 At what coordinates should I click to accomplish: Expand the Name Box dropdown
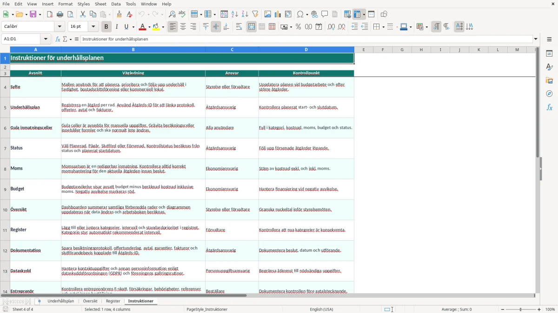click(x=46, y=39)
